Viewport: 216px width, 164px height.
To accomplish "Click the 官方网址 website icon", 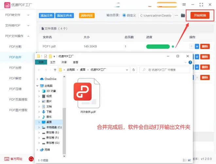I will pyautogui.click(x=7, y=159).
